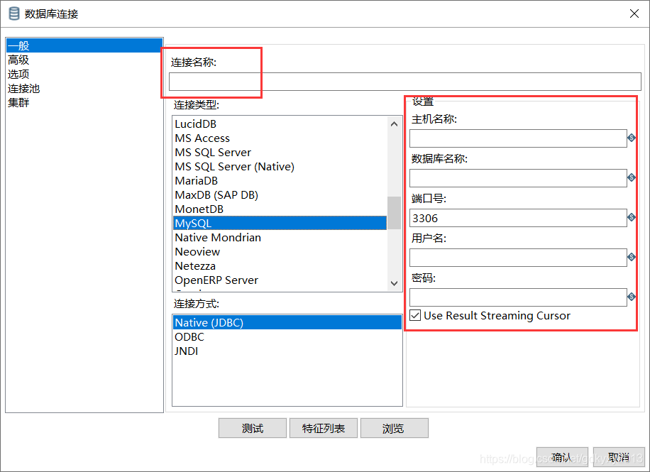Click variable icon beside 数据库名称 field
Image resolution: width=650 pixels, height=472 pixels.
632,177
